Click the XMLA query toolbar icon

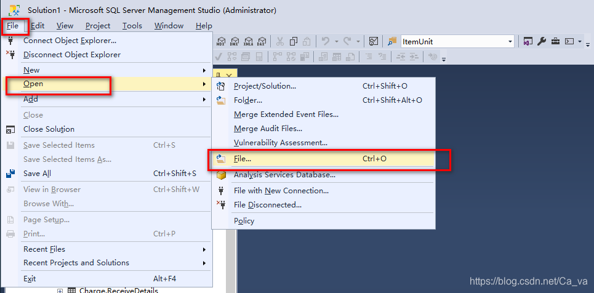tap(249, 41)
